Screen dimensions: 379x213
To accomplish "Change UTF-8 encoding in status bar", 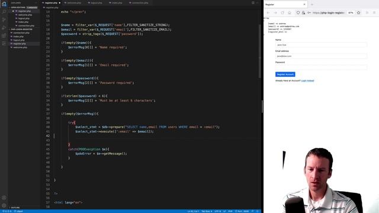I will click(217, 211).
